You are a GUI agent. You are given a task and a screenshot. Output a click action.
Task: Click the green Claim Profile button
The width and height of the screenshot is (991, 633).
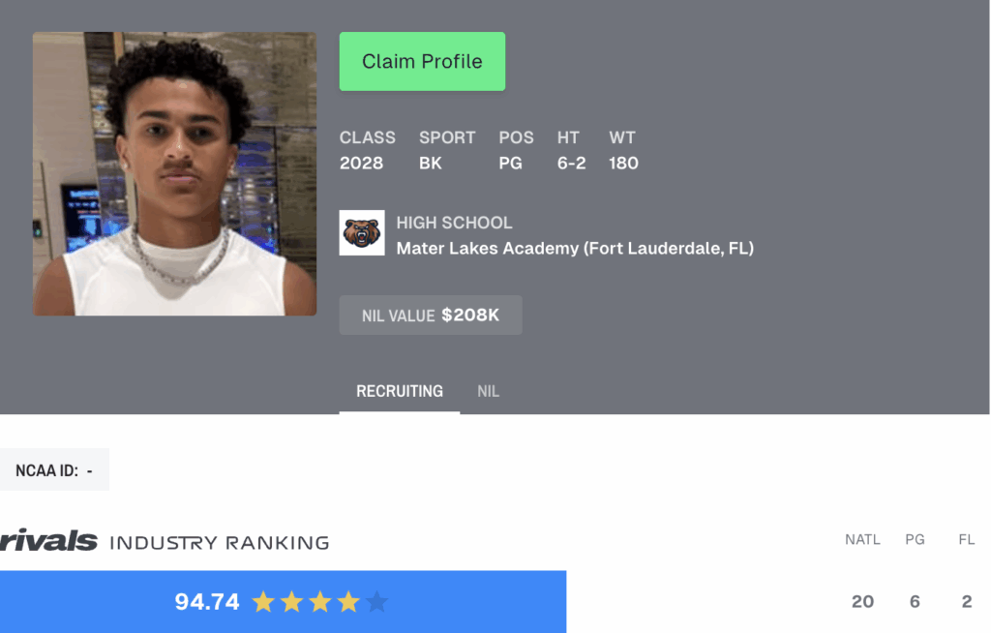pos(422,61)
